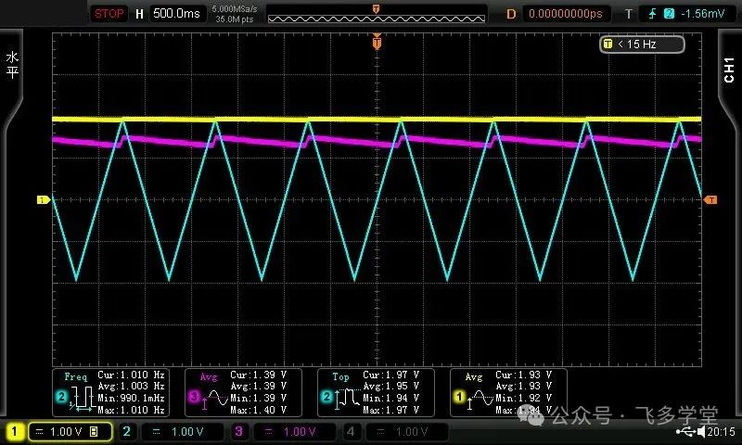Toggle the yellow channel 1 button
This screenshot has height=445, width=742.
click(14, 431)
